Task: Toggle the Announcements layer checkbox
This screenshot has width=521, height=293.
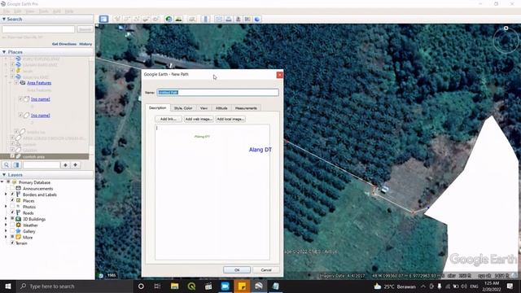Action: [x=12, y=188]
